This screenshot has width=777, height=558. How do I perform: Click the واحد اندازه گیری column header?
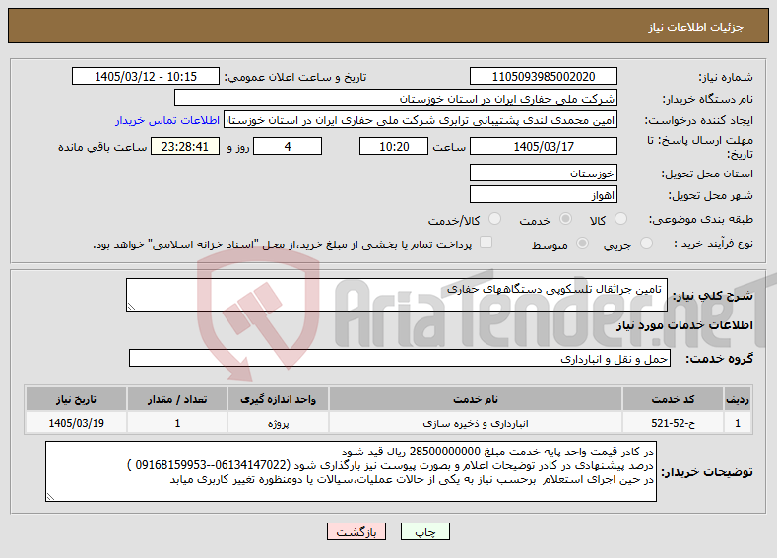[x=278, y=399]
